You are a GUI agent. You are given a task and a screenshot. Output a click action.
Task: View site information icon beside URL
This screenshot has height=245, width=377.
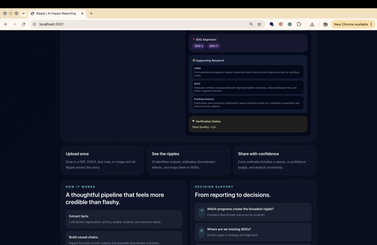click(35, 24)
